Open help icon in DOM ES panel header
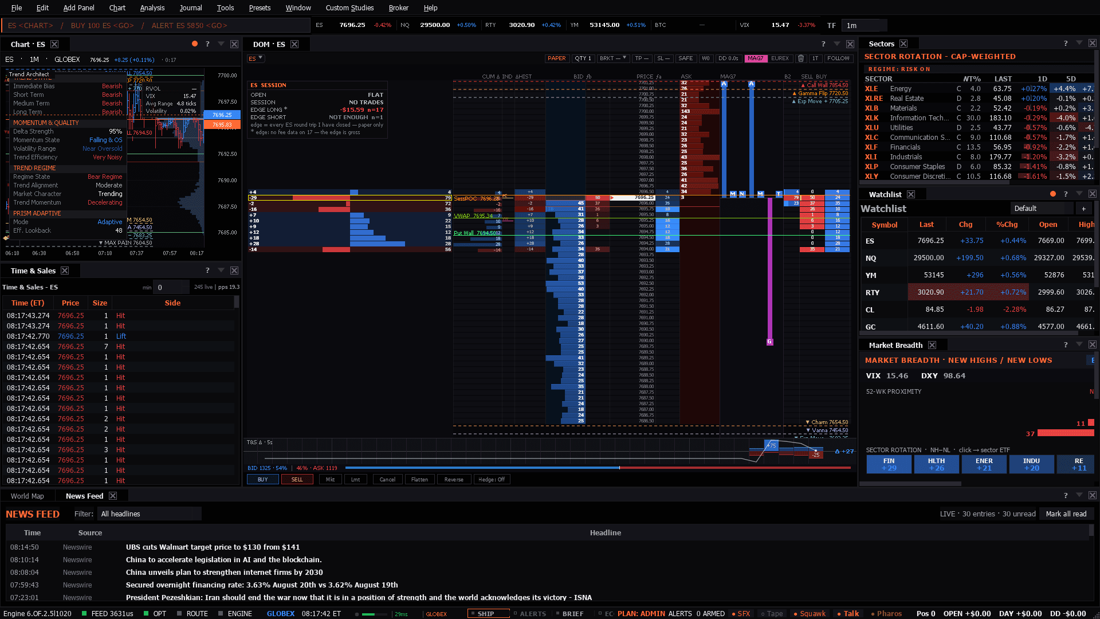This screenshot has width=1100, height=619. [823, 44]
